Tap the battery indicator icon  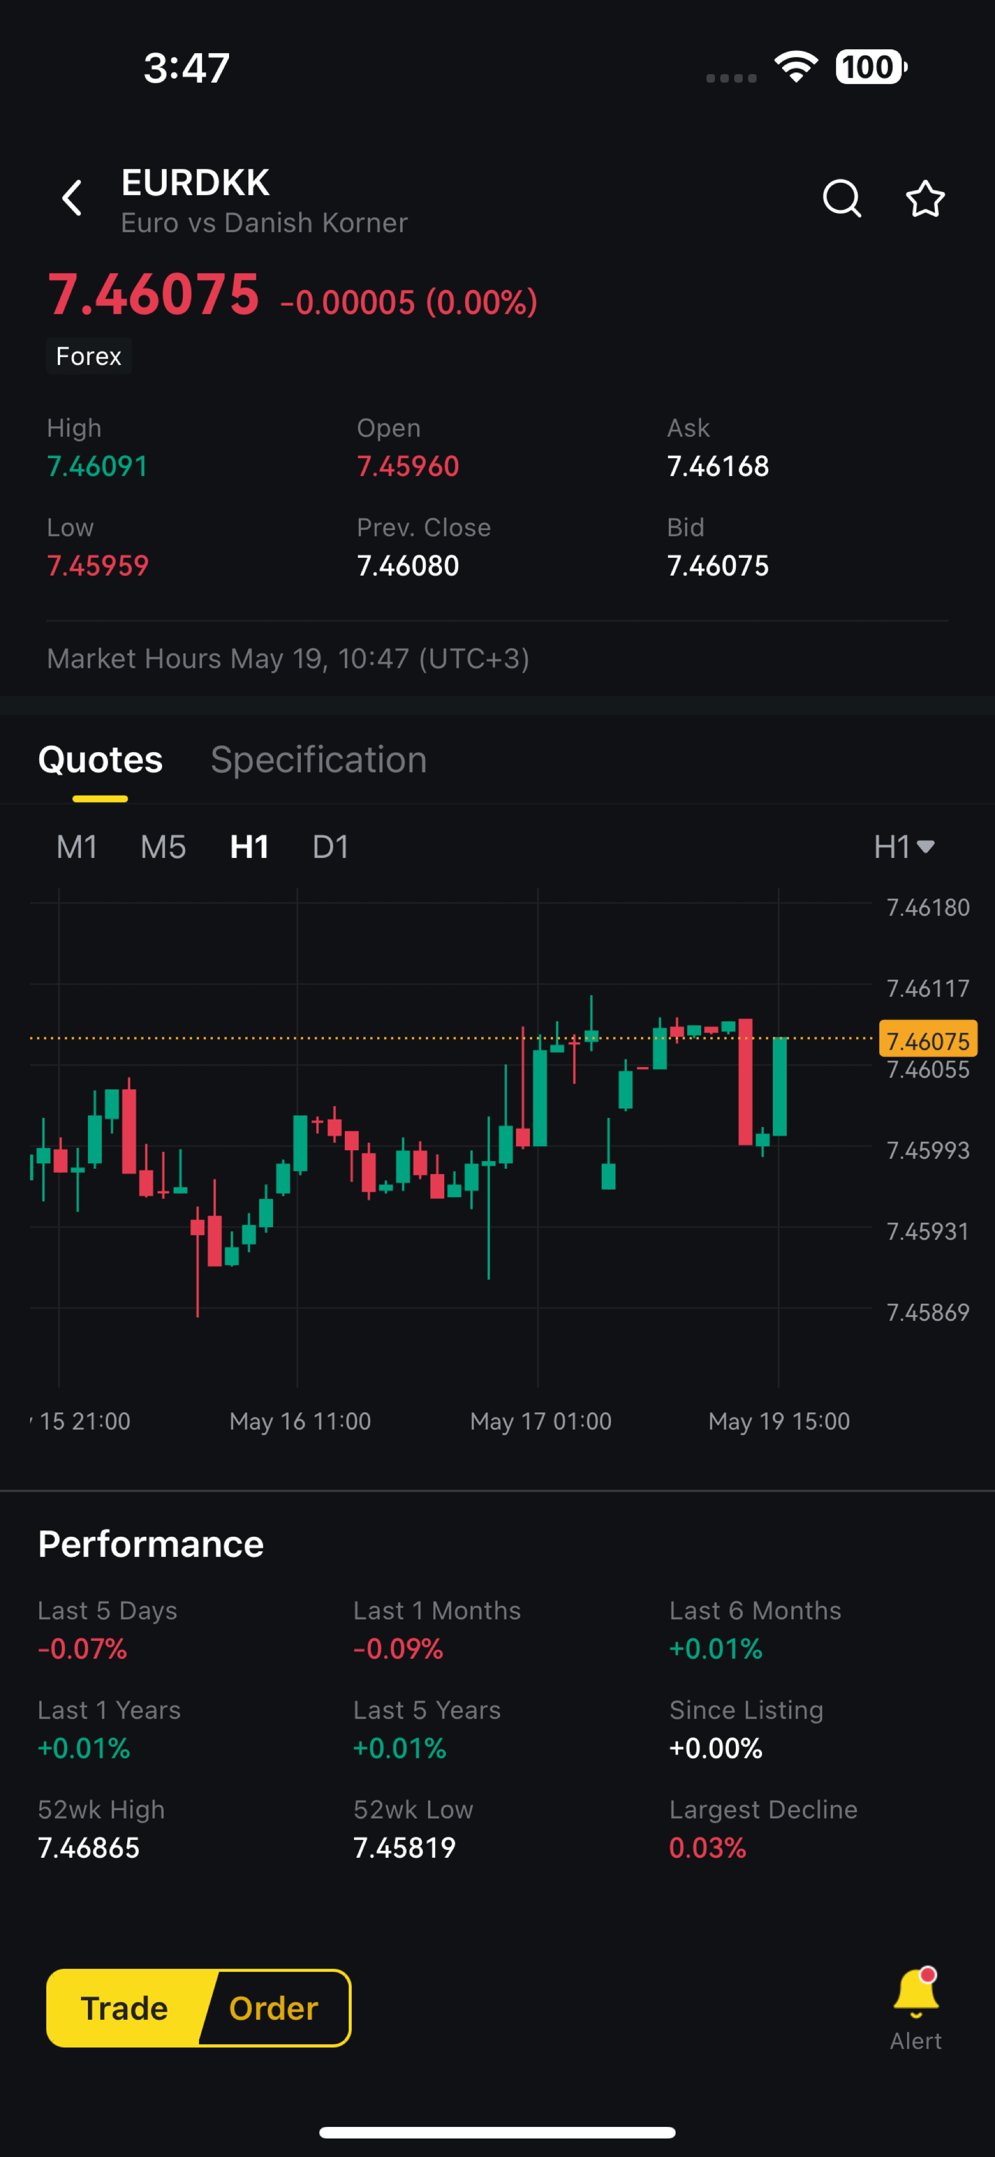[x=870, y=67]
